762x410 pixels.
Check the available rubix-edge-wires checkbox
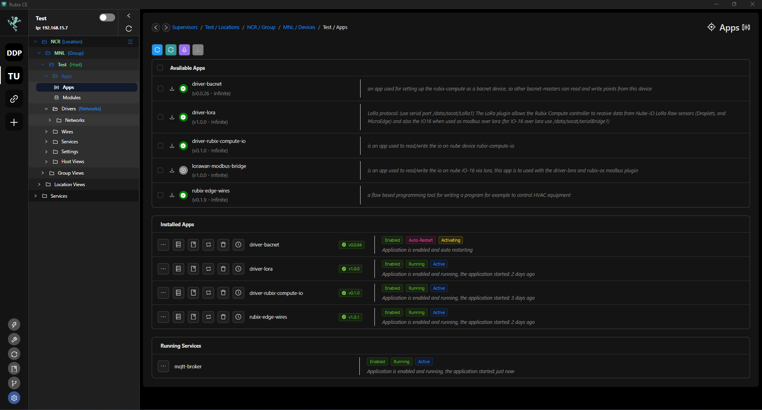pos(160,195)
